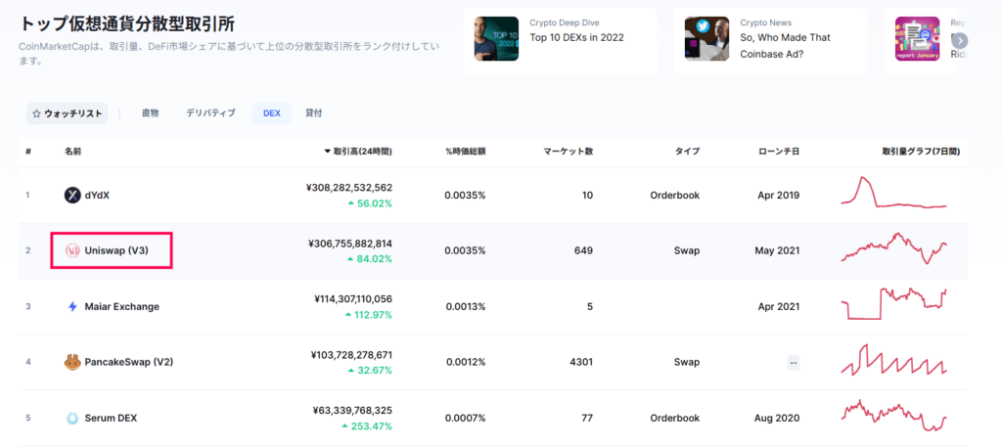Open the ウォッチリスト watchlist button
1002x447 pixels.
68,113
